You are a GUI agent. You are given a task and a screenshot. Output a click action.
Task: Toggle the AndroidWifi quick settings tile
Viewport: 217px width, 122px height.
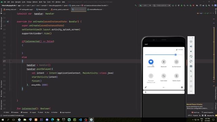pyautogui.click(x=151, y=62)
